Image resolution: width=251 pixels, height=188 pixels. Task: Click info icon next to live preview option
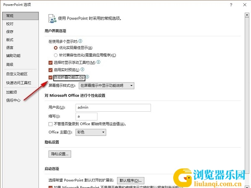(82, 69)
